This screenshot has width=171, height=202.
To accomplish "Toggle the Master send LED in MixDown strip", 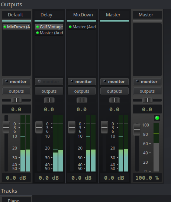I will pyautogui.click(x=70, y=27).
